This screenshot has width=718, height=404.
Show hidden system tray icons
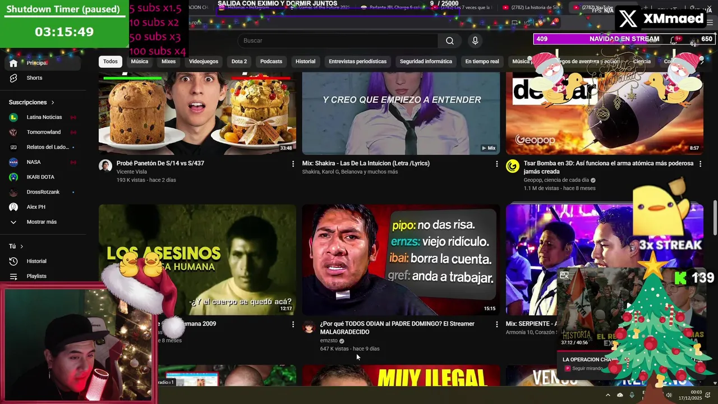click(x=607, y=395)
